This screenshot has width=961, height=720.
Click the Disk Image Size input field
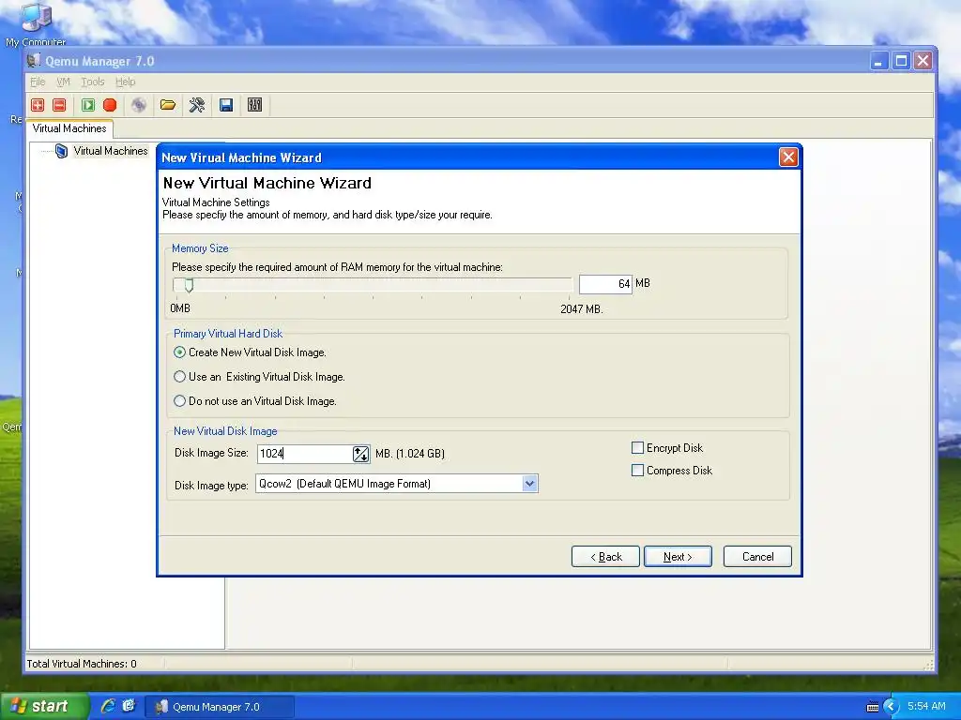tap(305, 454)
